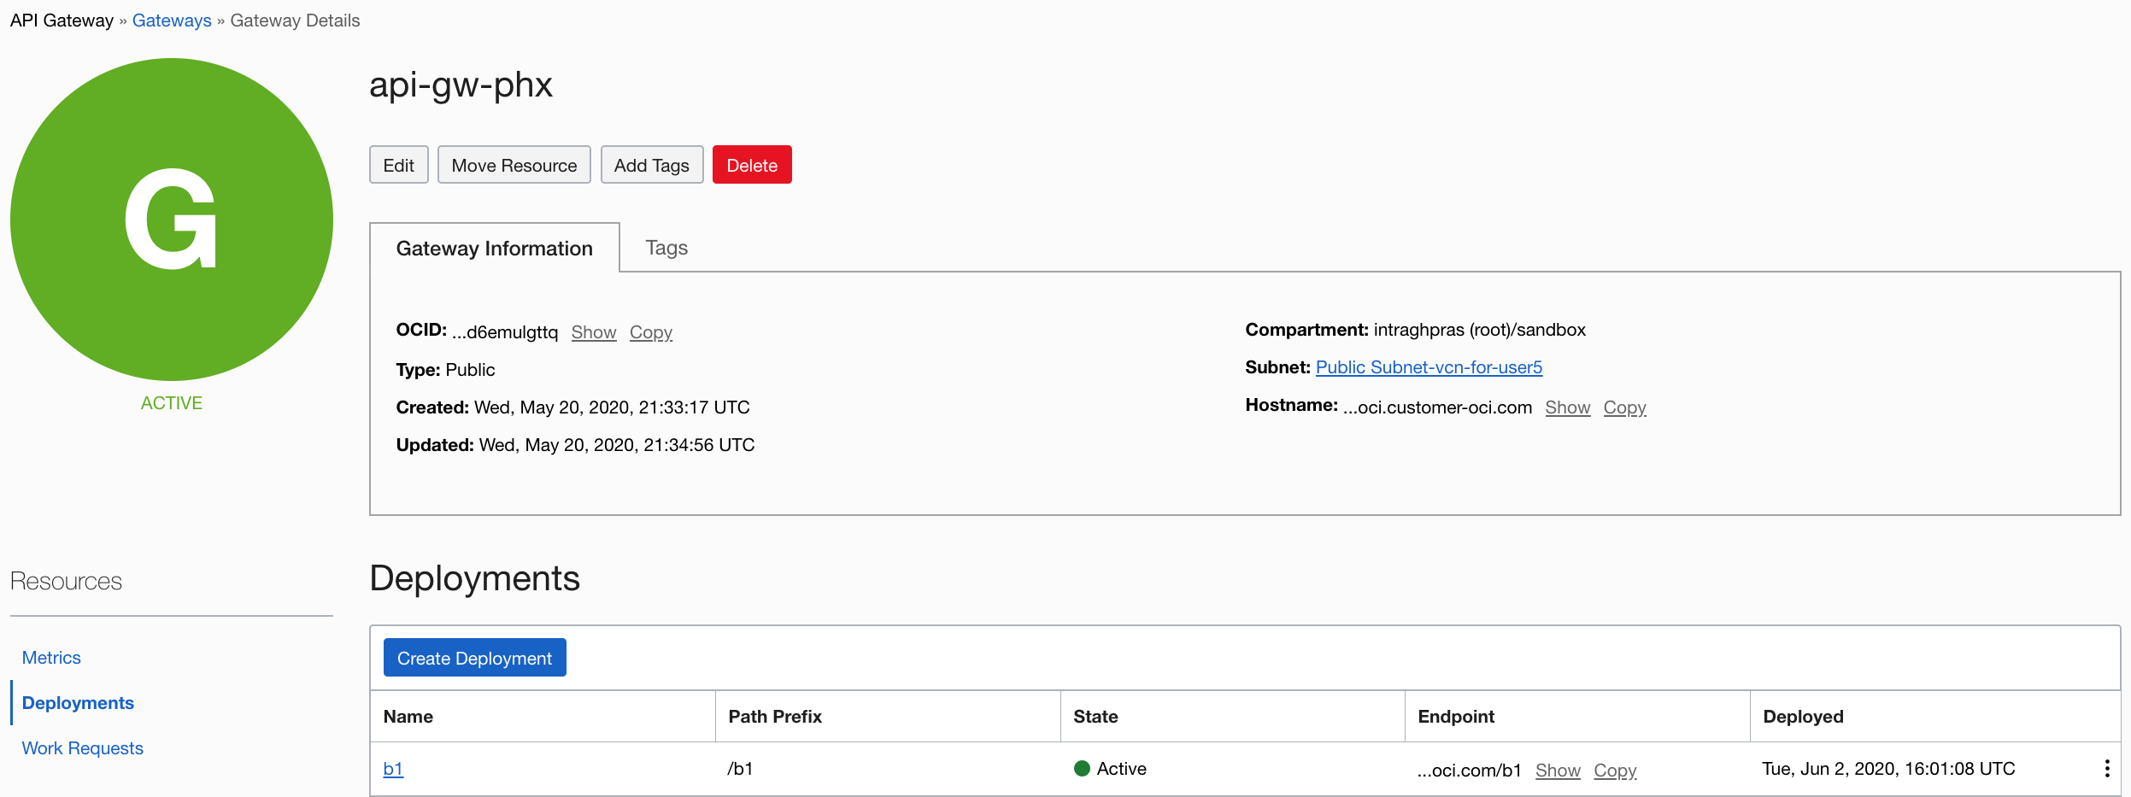
Task: Show the full gateway hostname
Action: coord(1567,407)
